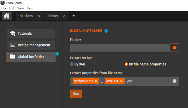Close the Poster tab
This screenshot has height=108, width=188.
coord(64,16)
